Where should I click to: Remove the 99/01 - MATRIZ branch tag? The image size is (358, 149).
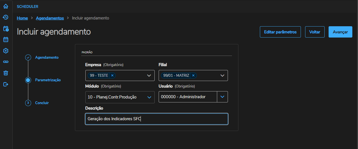(x=193, y=75)
